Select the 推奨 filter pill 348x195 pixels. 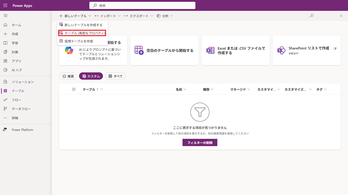[x=68, y=76]
